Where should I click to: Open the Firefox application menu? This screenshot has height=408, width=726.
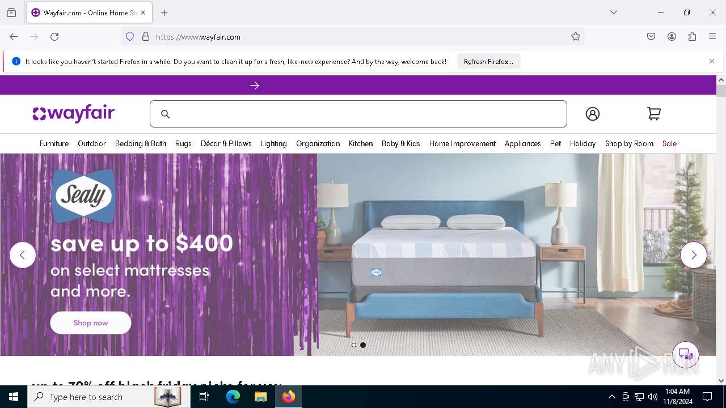click(x=712, y=37)
